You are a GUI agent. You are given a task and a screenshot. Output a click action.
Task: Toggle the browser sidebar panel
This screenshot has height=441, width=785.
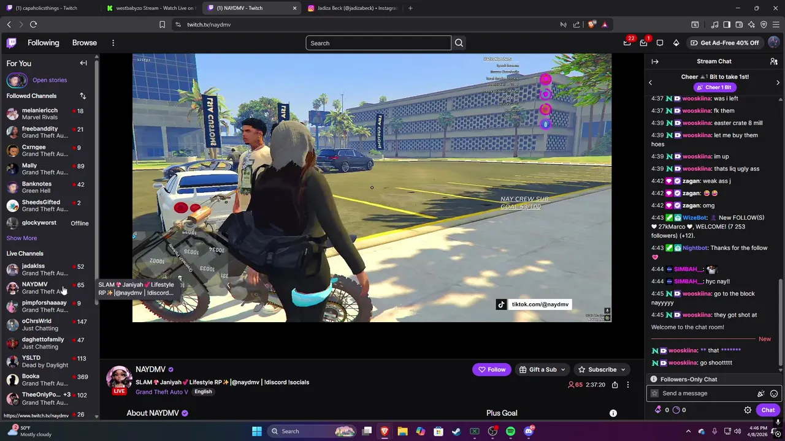727,24
